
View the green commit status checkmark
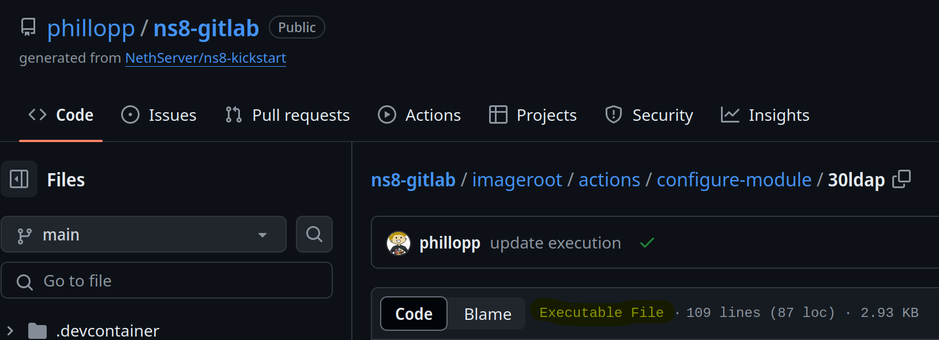tap(647, 242)
